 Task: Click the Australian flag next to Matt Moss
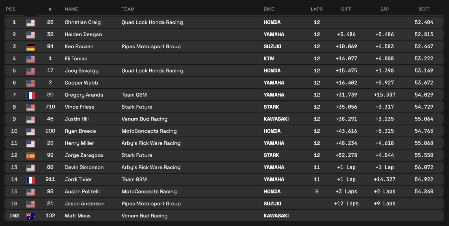(x=30, y=216)
